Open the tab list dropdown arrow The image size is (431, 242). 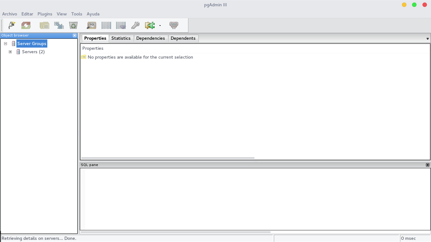pyautogui.click(x=428, y=38)
